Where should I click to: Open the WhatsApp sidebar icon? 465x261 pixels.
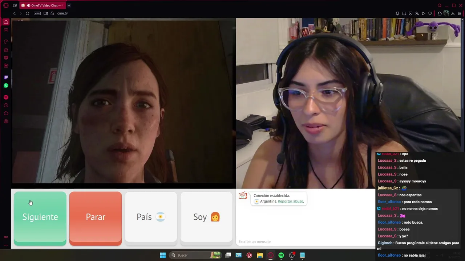[x=6, y=86]
